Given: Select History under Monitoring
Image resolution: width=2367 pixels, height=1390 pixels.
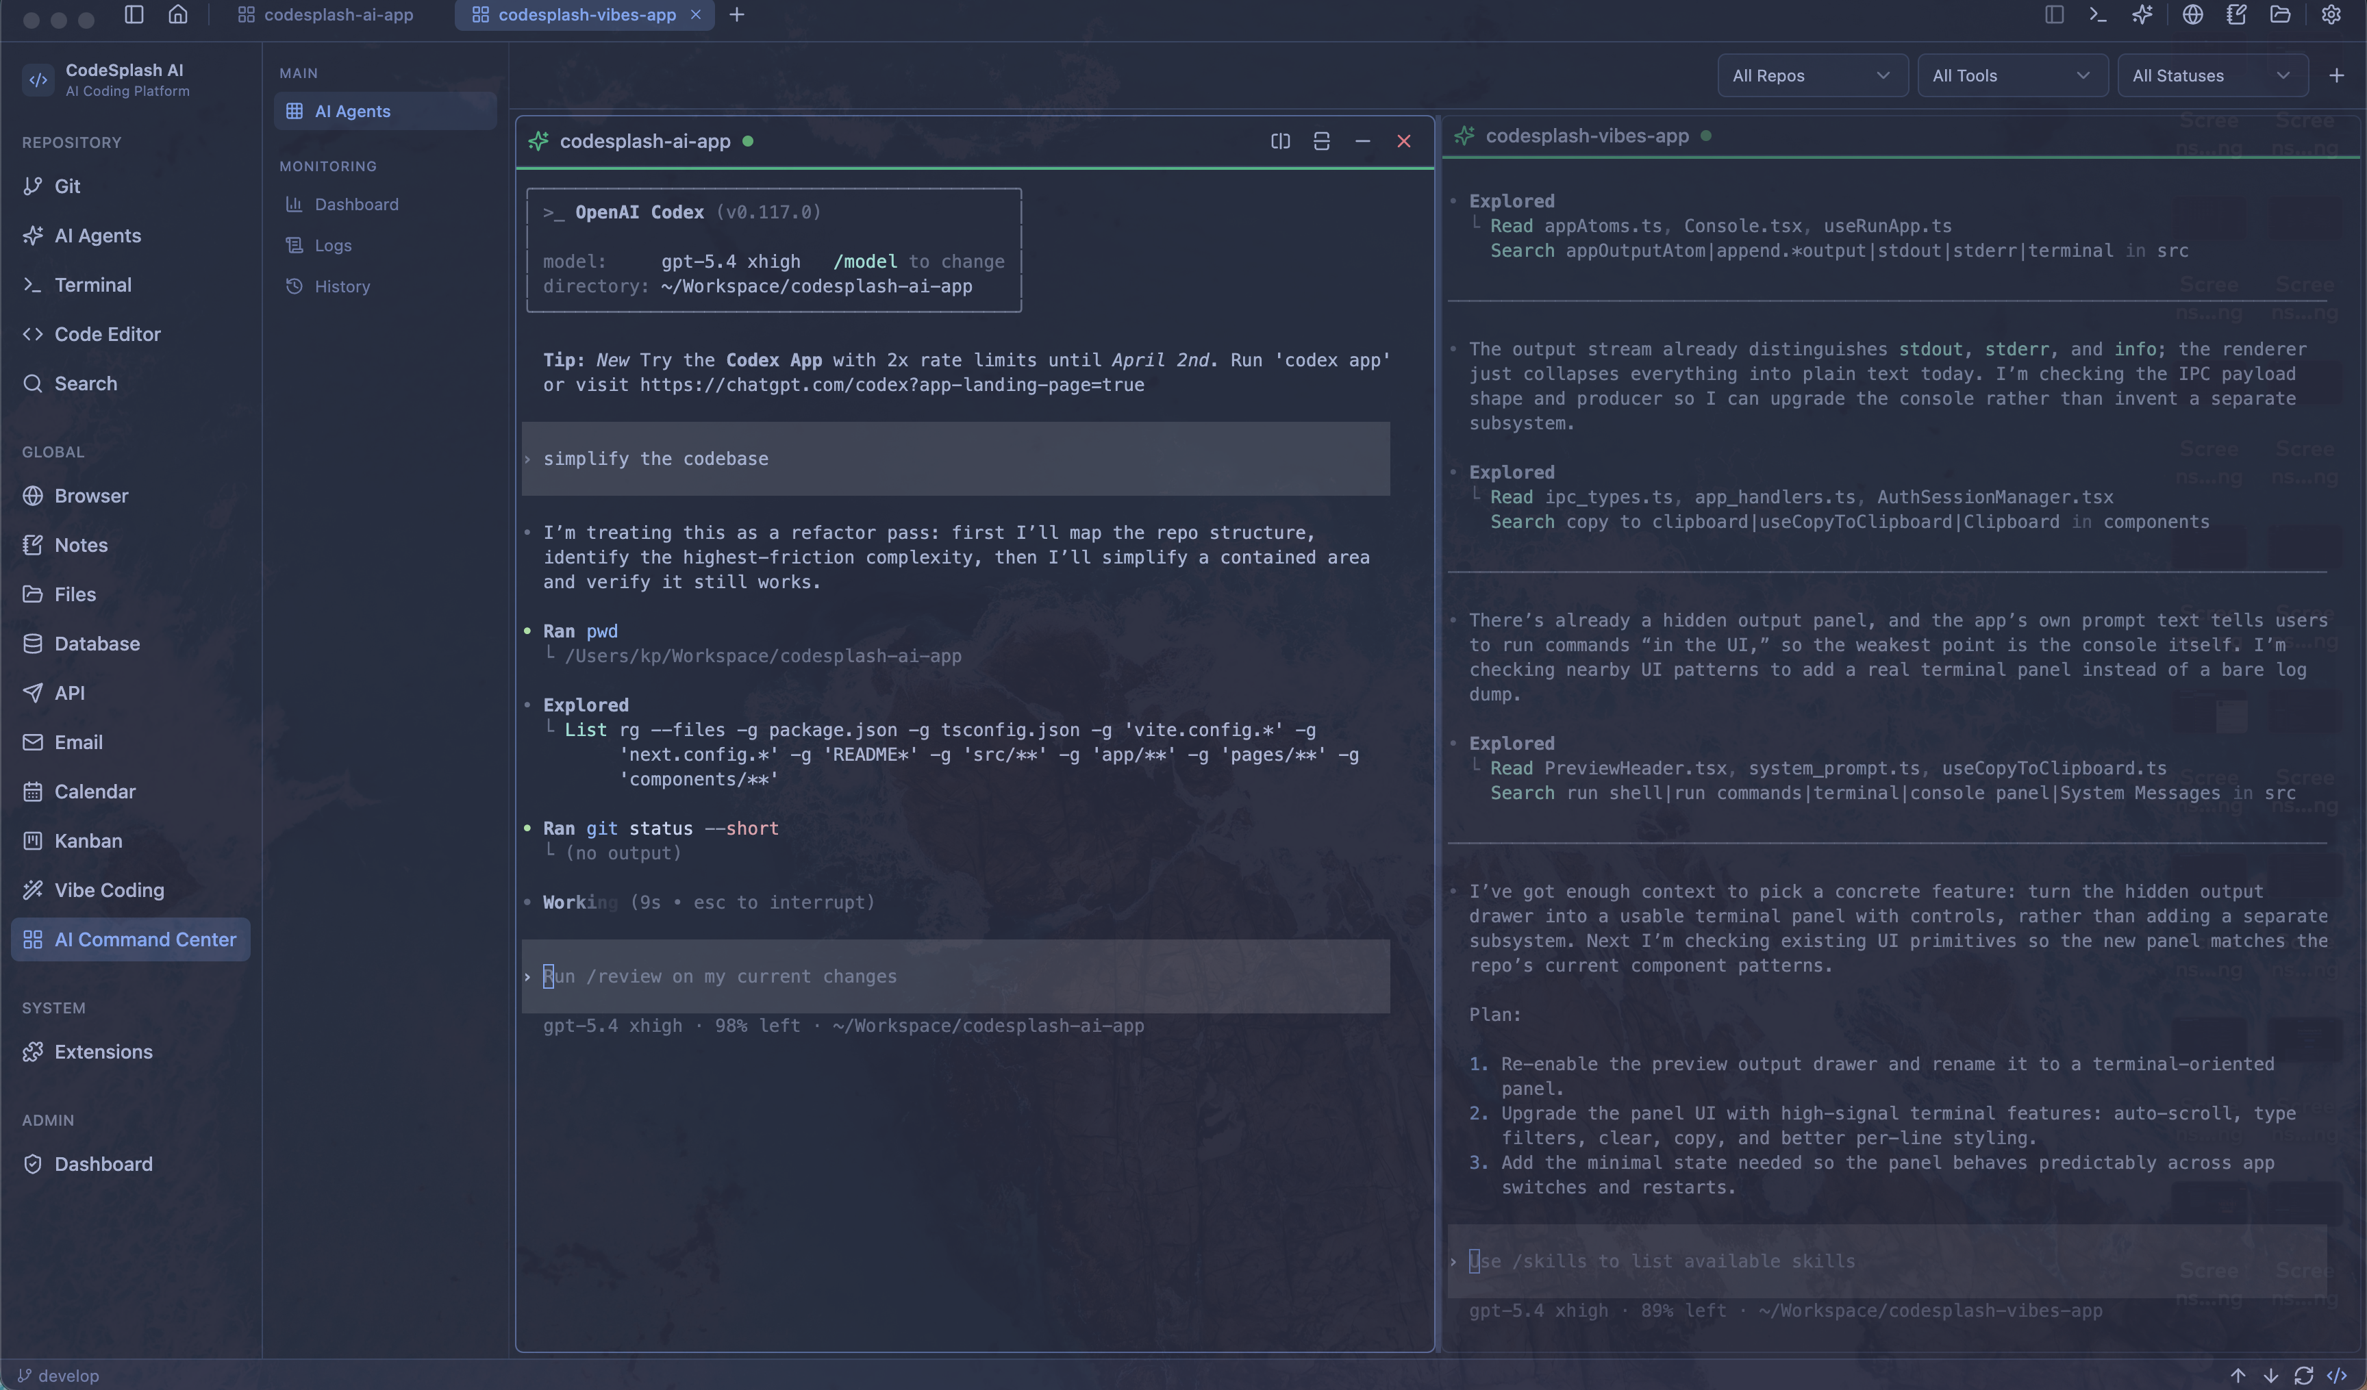Looking at the screenshot, I should coord(340,286).
